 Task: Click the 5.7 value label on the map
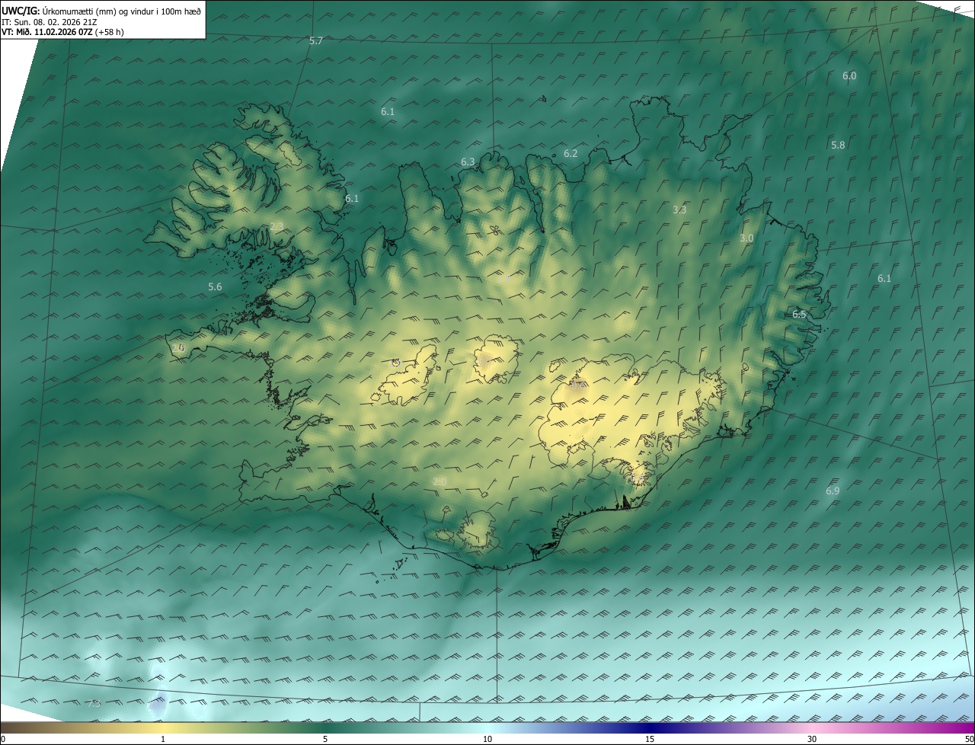point(316,41)
